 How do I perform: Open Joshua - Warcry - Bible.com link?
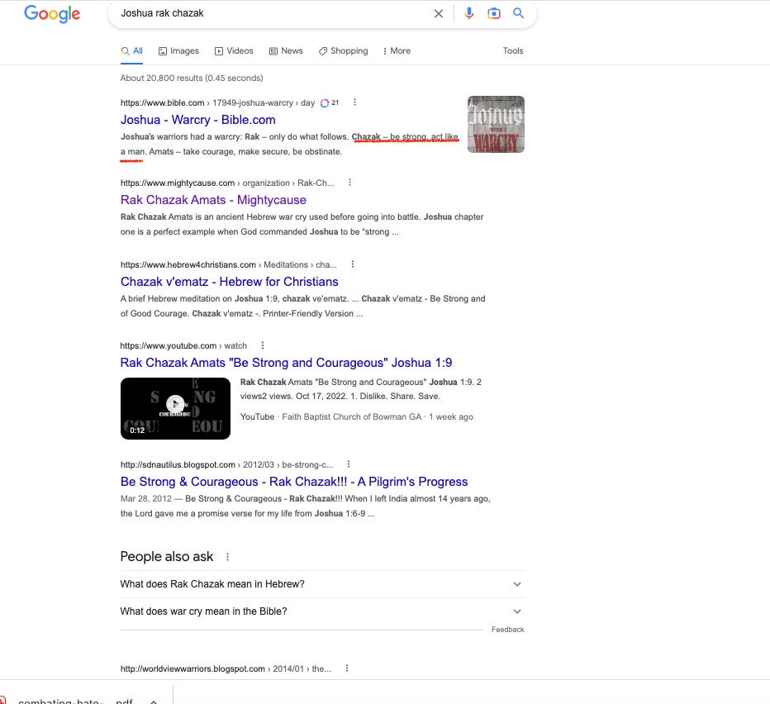pyautogui.click(x=198, y=119)
